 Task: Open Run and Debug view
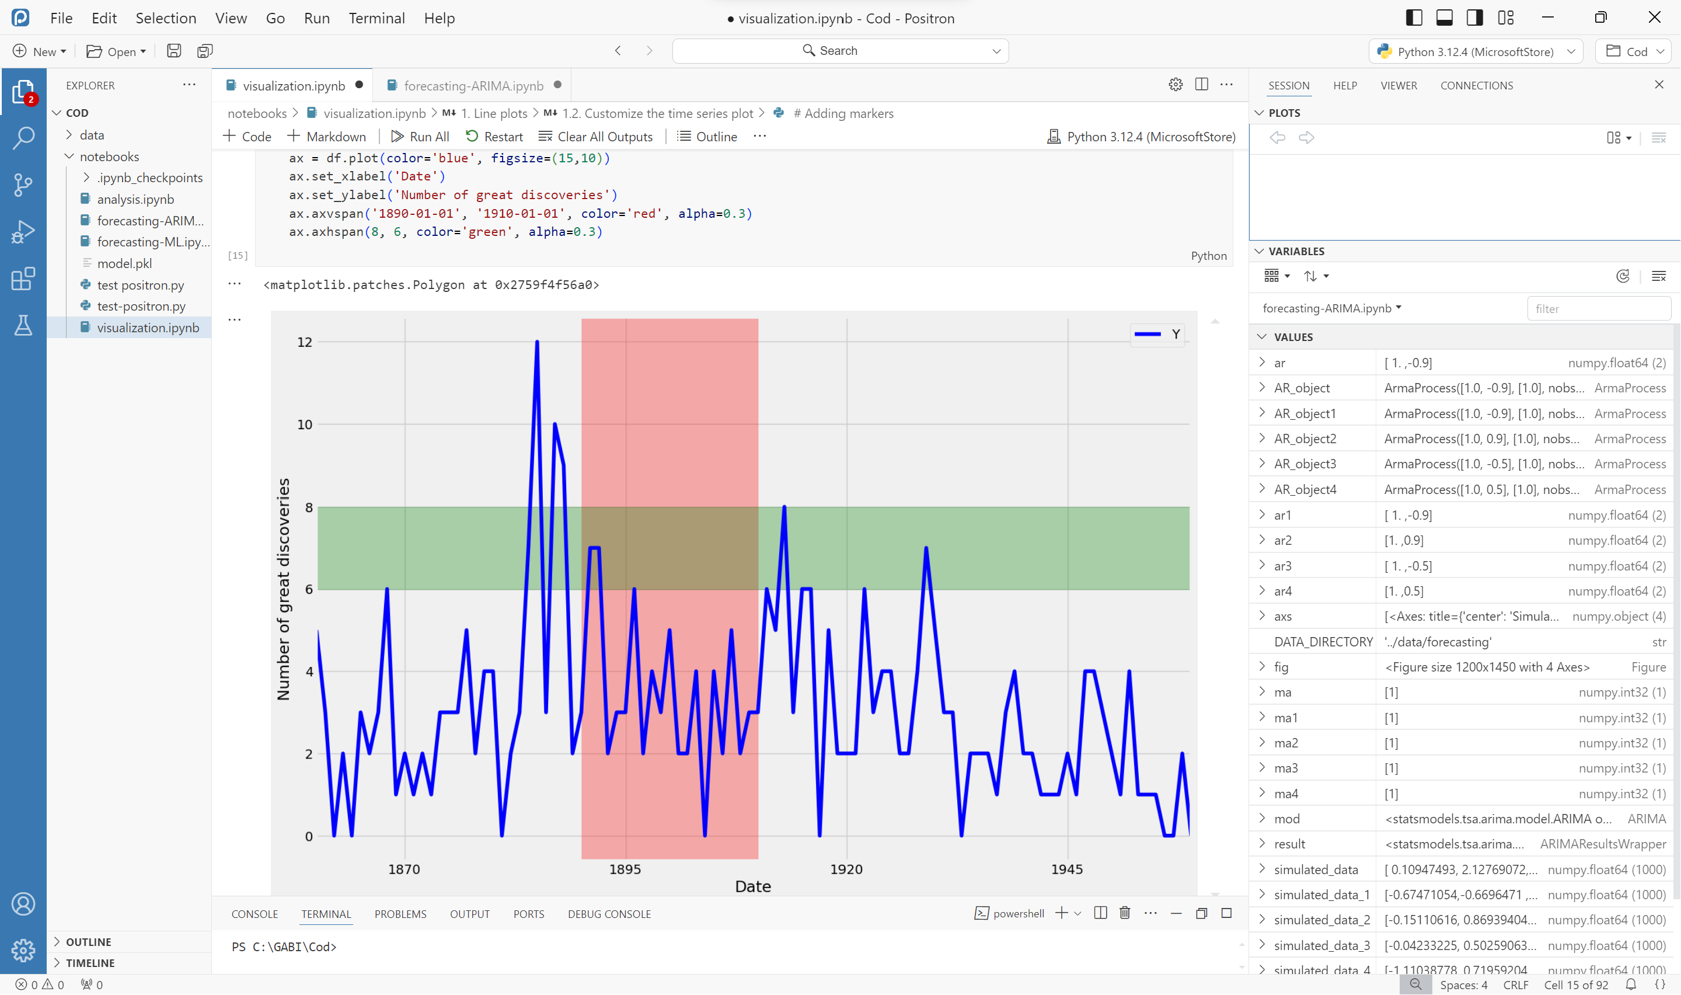pyautogui.click(x=23, y=232)
